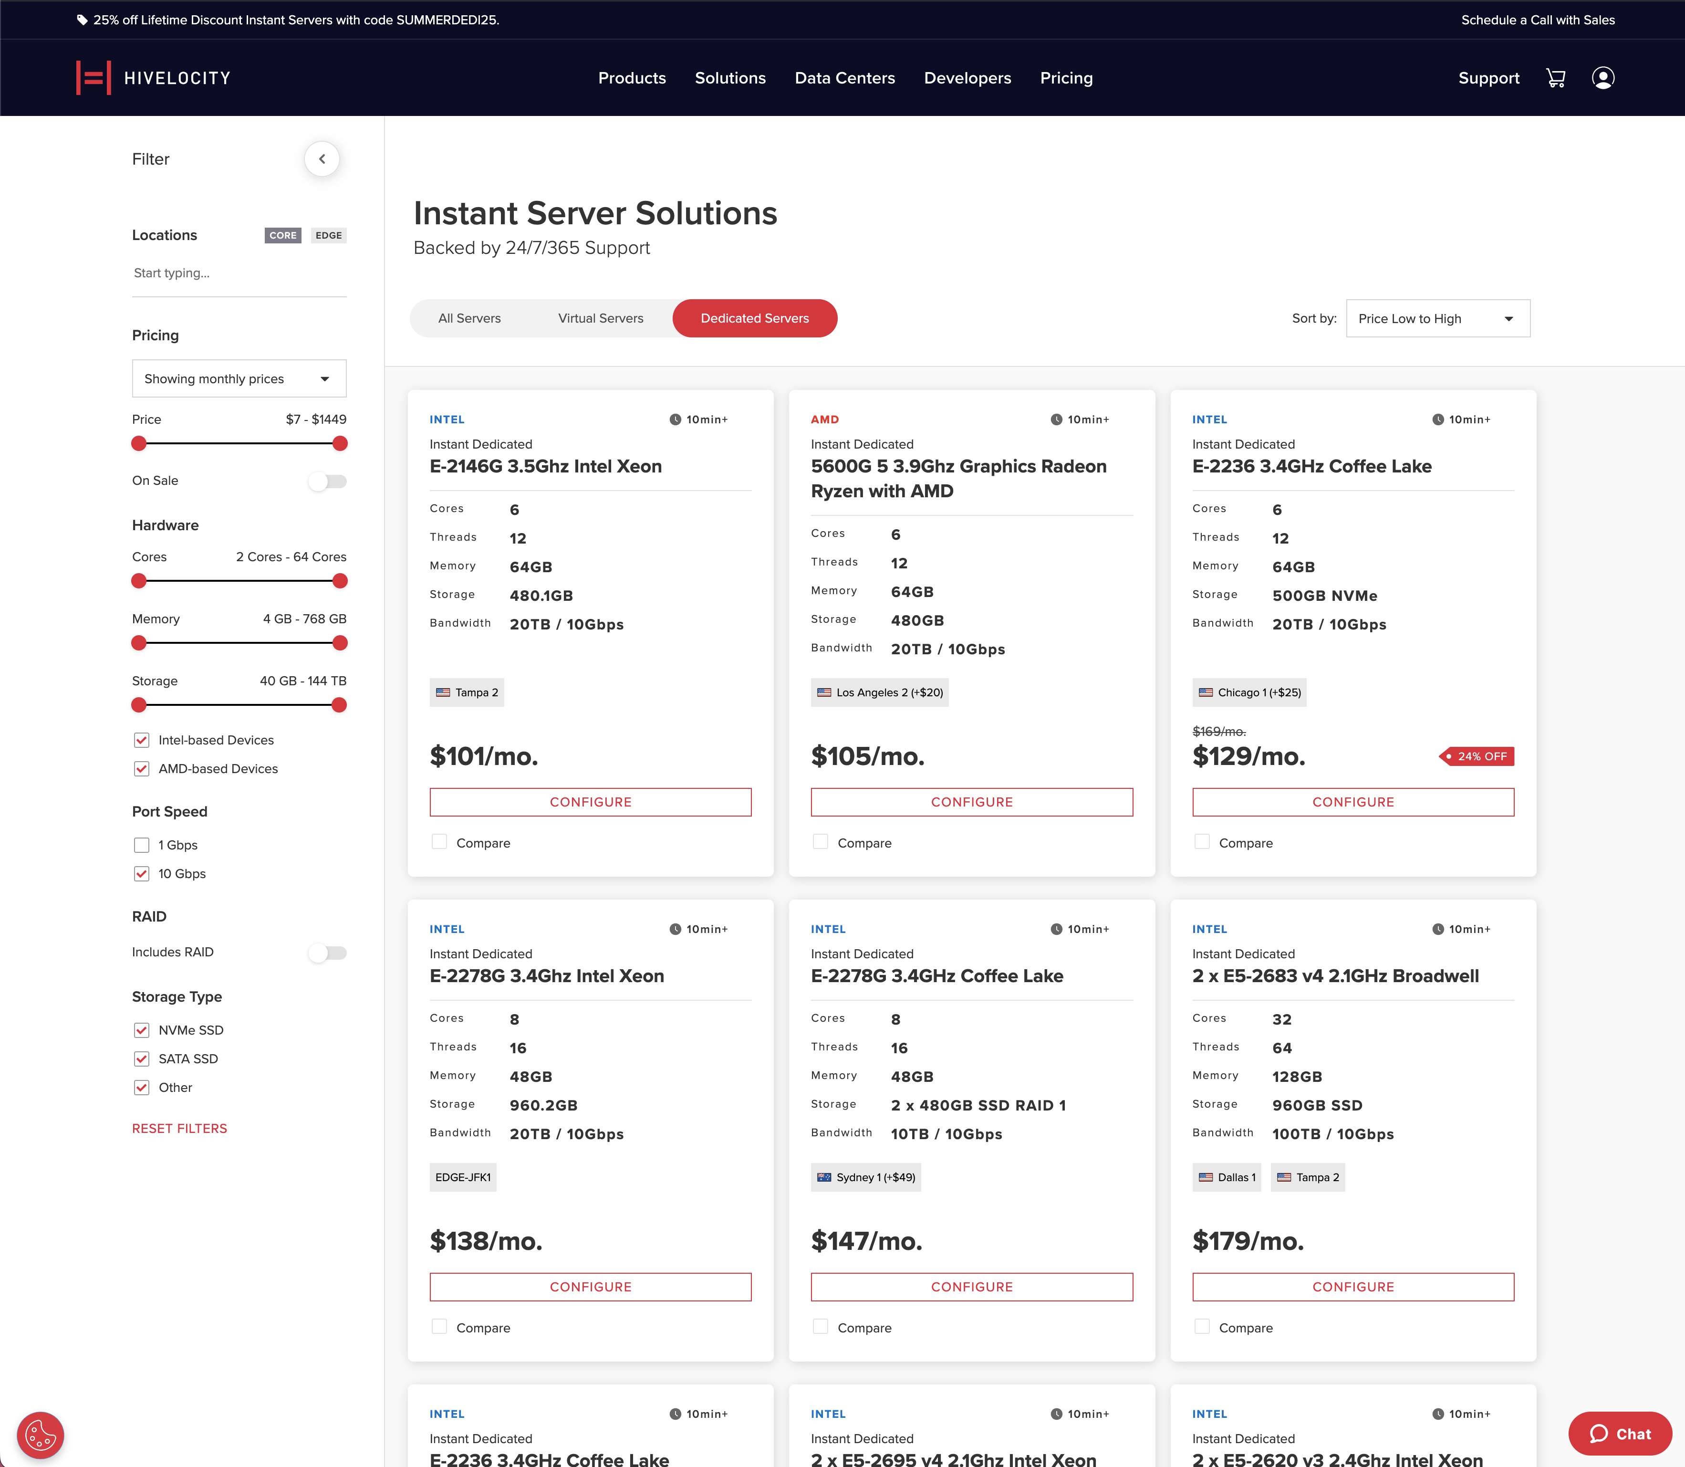Click RESET FILTERS

pos(179,1128)
